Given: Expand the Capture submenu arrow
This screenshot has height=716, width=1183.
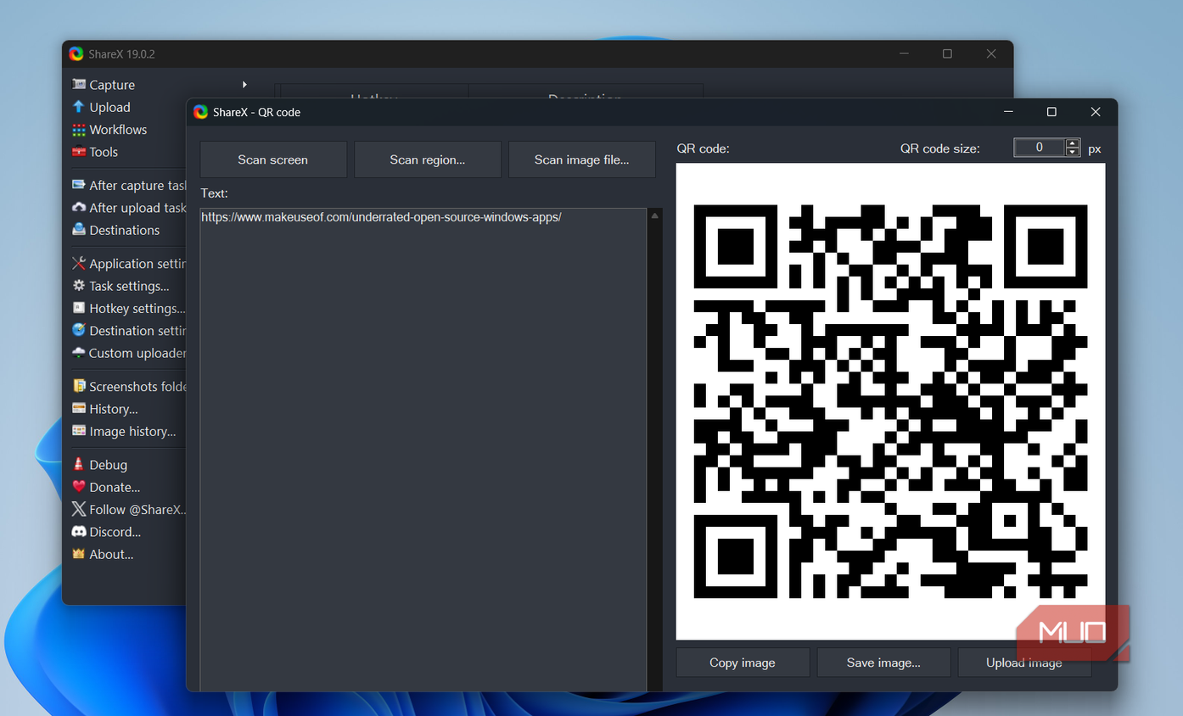Looking at the screenshot, I should pos(244,84).
